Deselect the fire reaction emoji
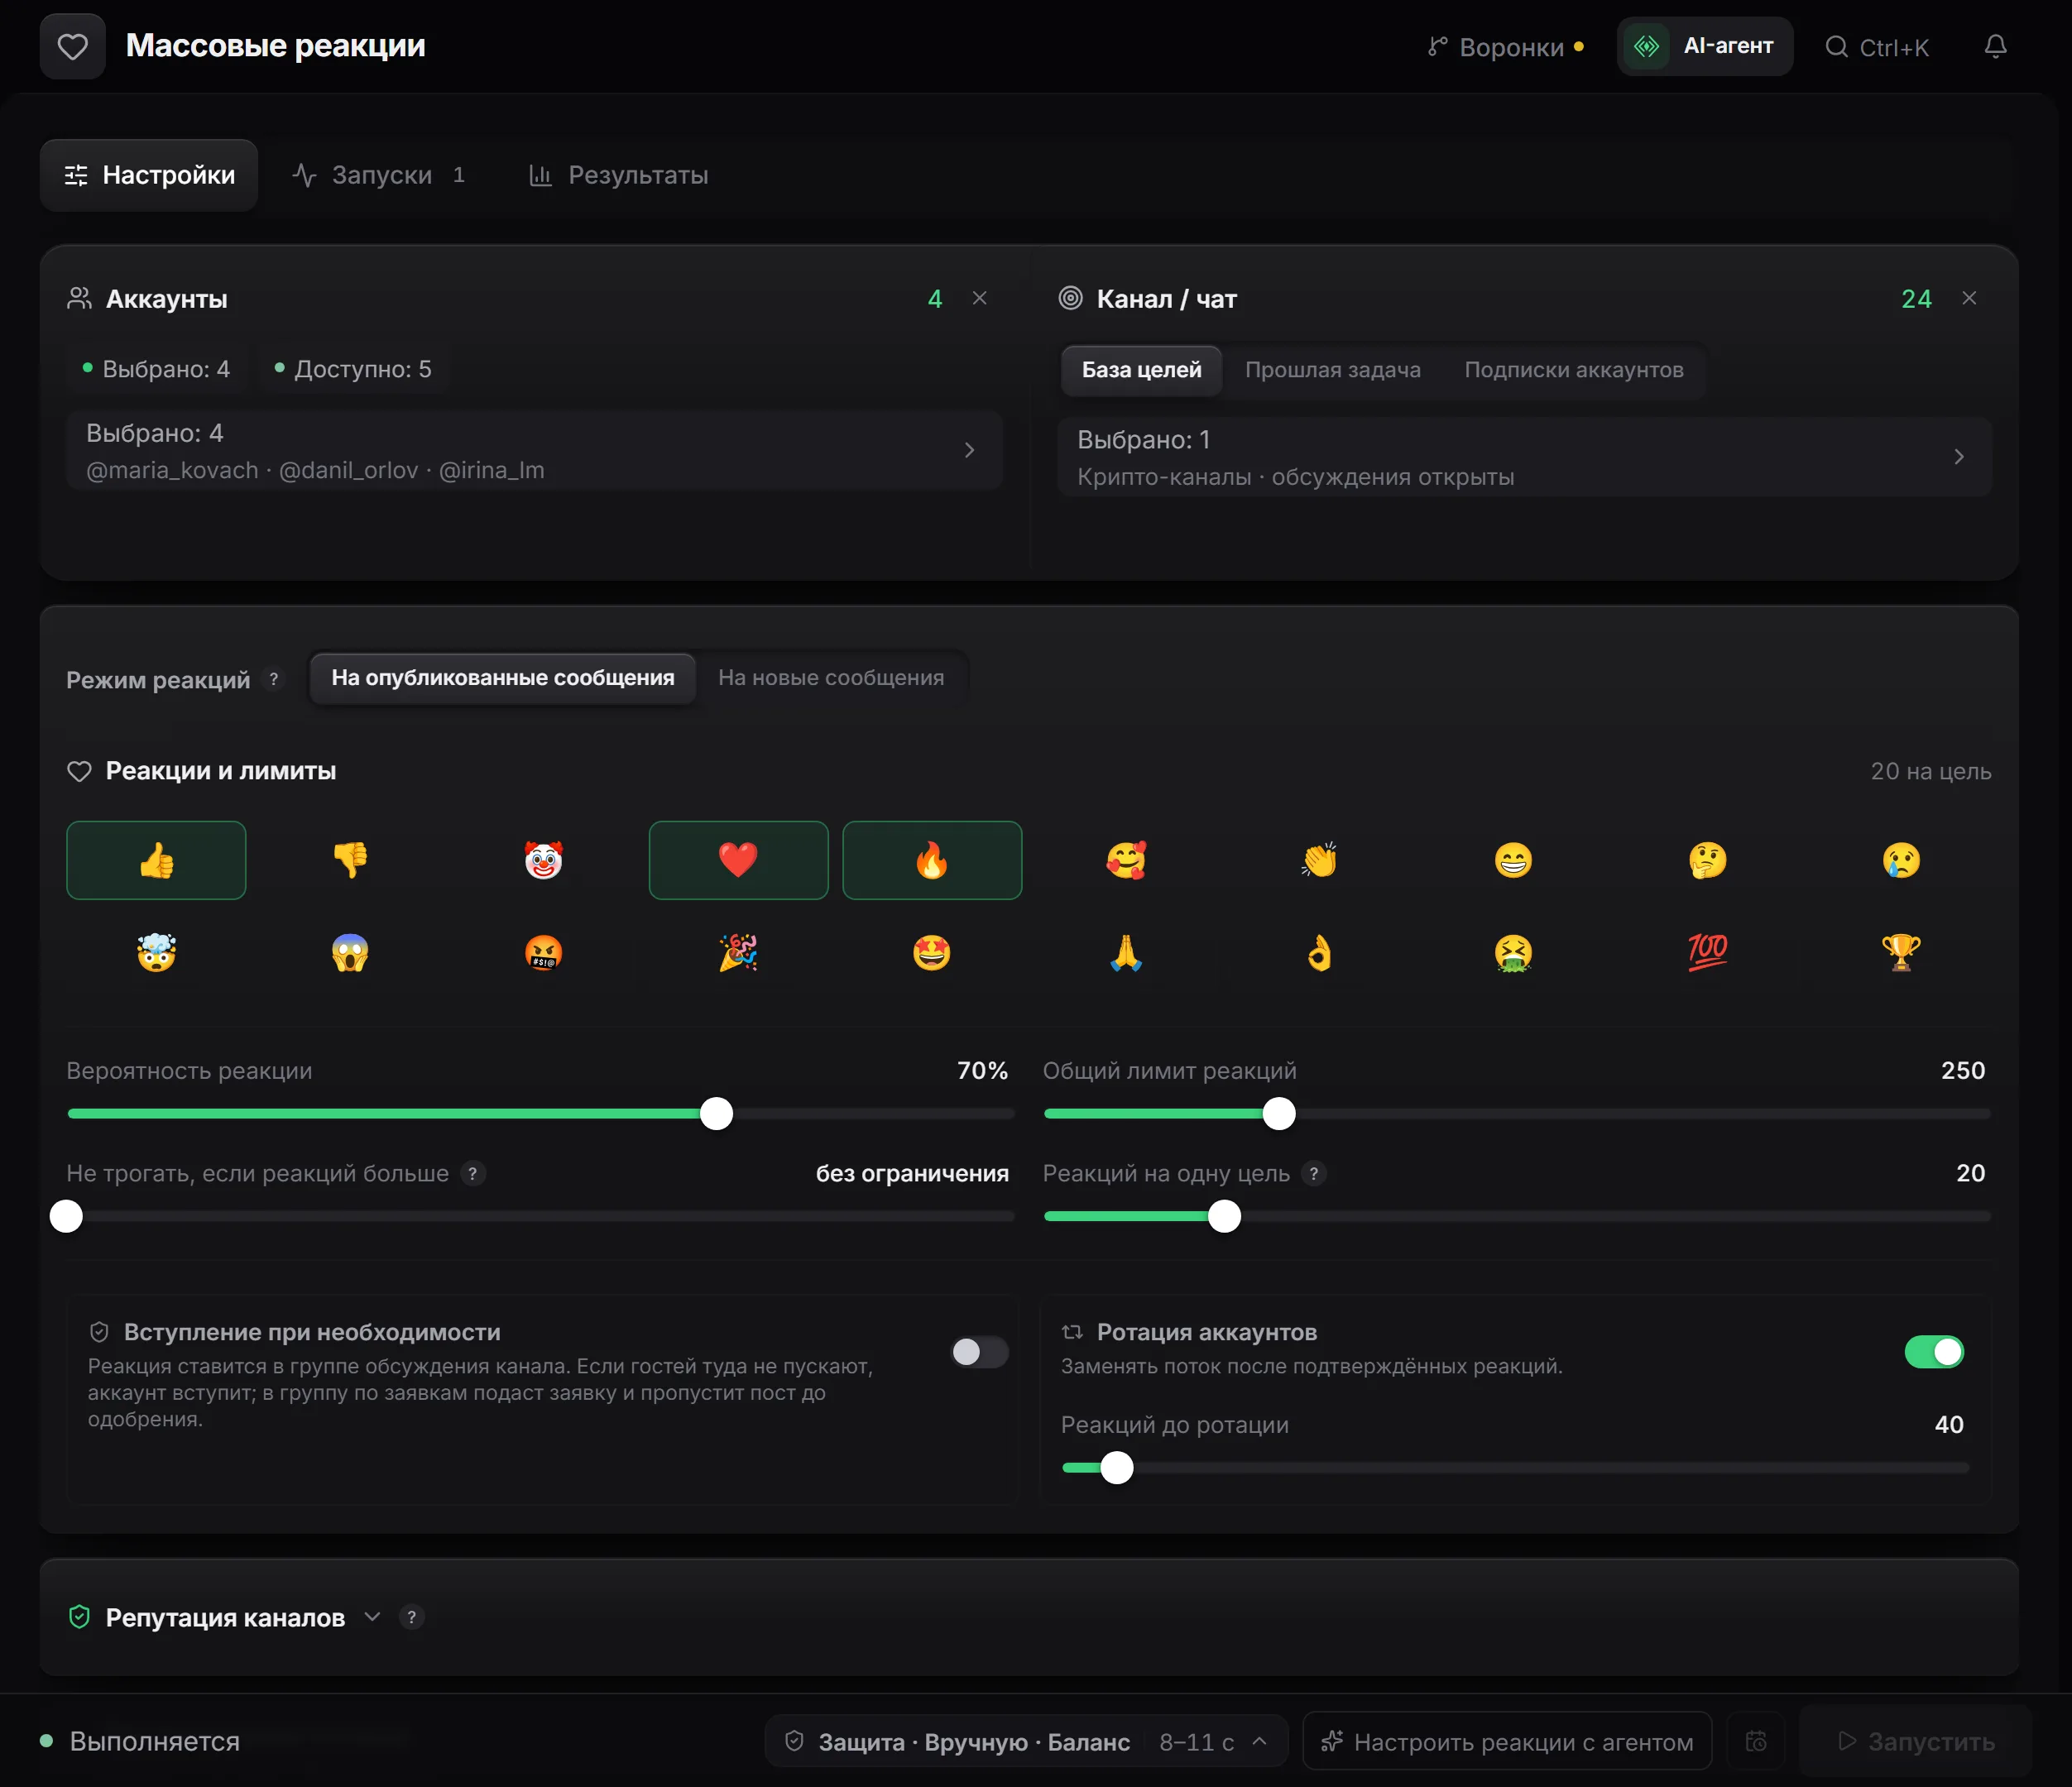The image size is (2072, 1787). [932, 860]
